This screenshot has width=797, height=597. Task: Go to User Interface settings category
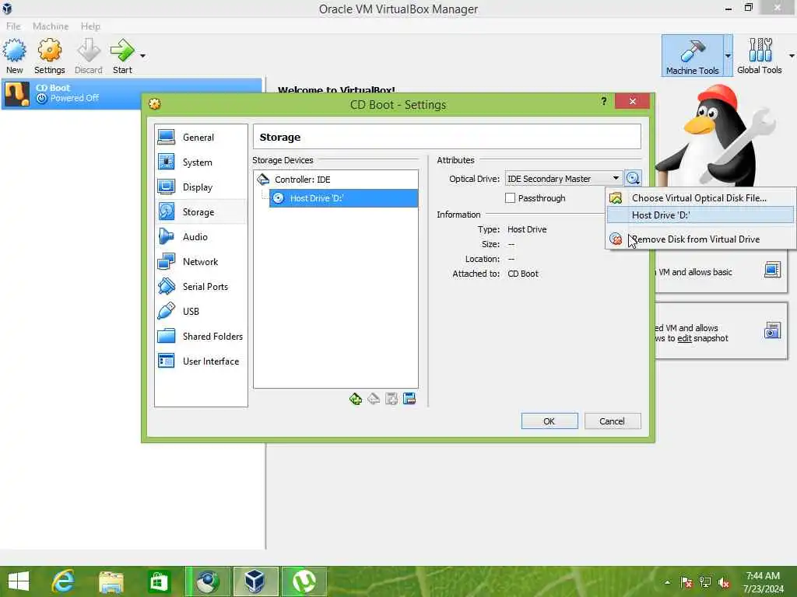pos(201,361)
